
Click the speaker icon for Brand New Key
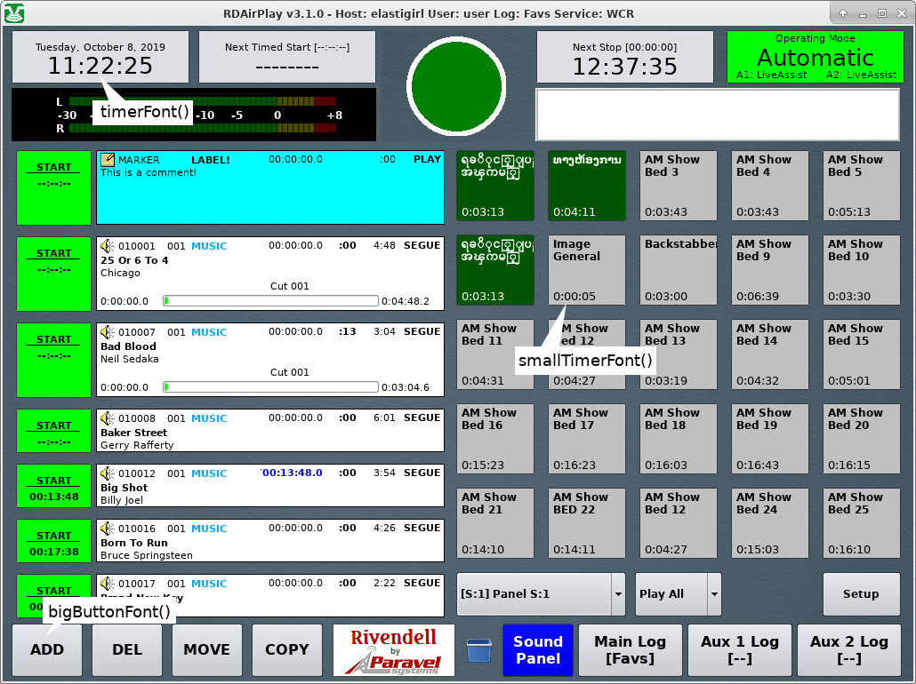107,583
